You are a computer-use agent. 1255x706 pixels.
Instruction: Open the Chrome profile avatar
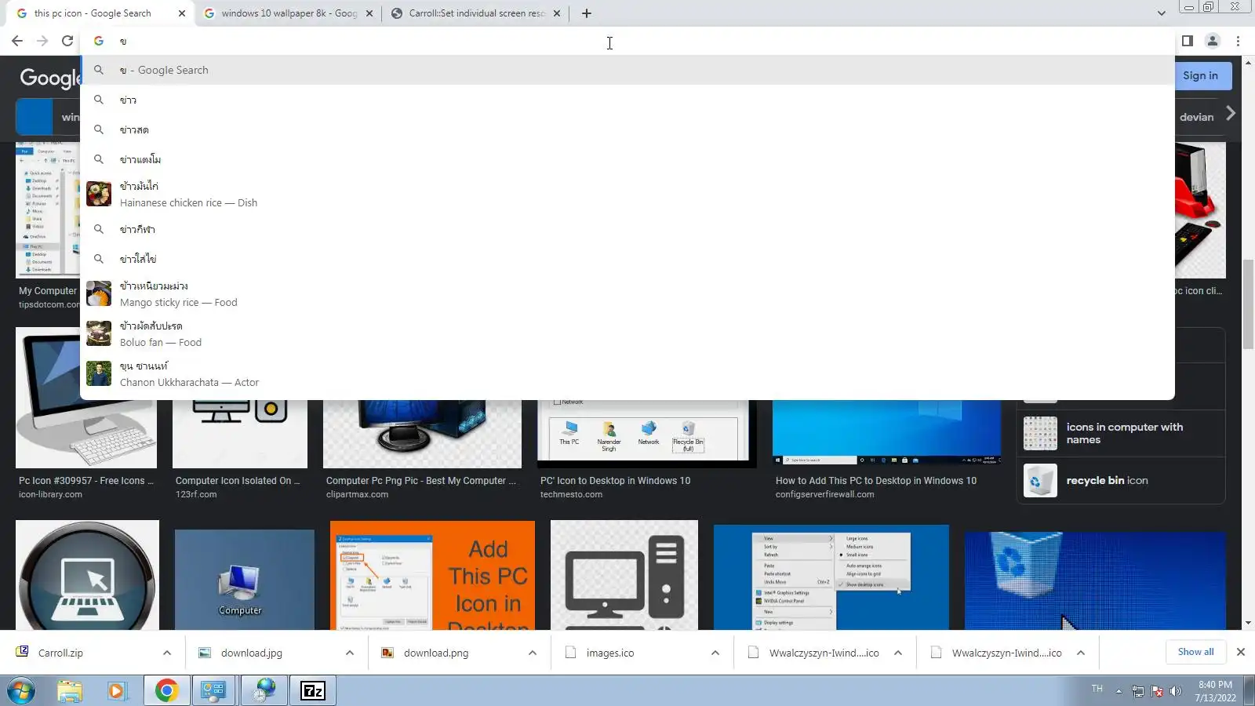tap(1213, 41)
